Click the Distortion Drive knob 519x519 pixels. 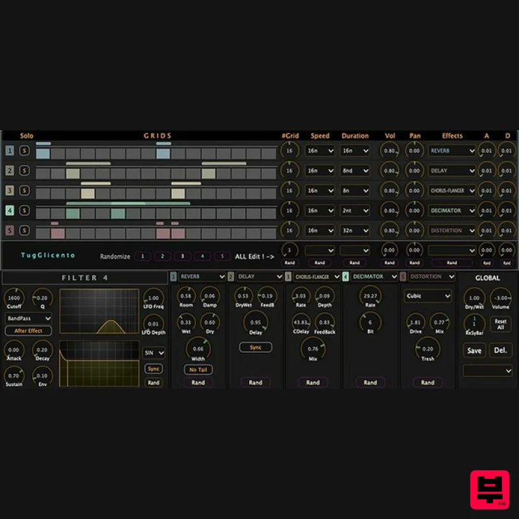pyautogui.click(x=416, y=322)
